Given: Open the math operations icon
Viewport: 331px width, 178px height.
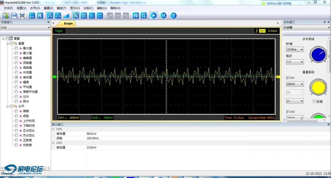Looking at the screenshot, I should tap(32, 16).
